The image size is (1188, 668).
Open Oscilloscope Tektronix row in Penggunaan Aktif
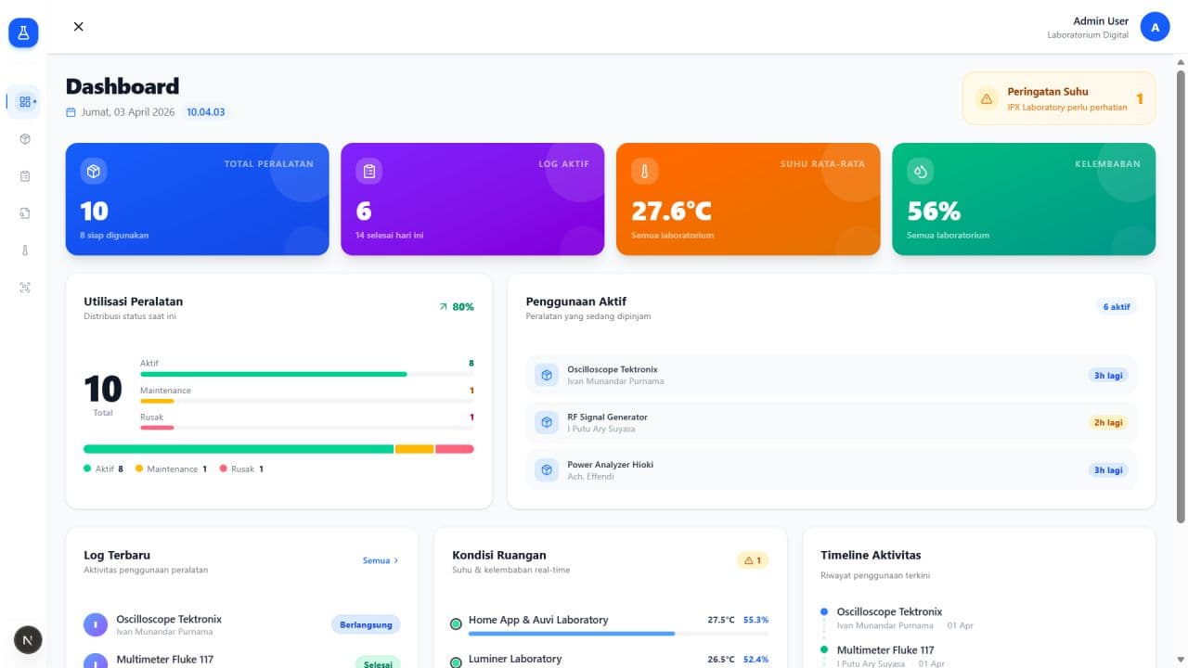point(832,375)
